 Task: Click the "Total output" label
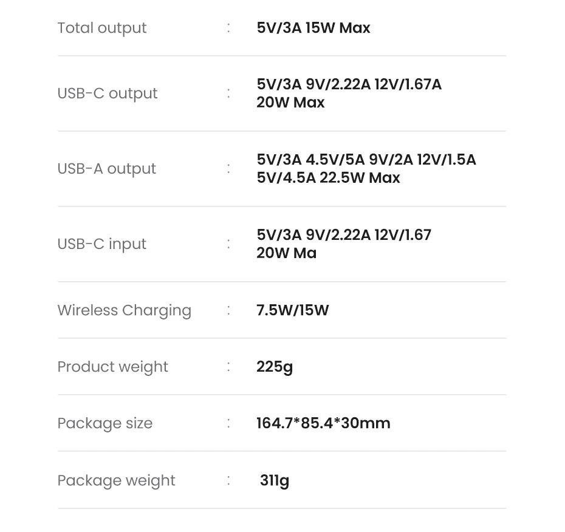tap(101, 28)
